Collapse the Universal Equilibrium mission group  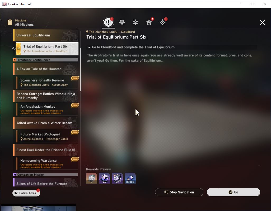(46, 35)
